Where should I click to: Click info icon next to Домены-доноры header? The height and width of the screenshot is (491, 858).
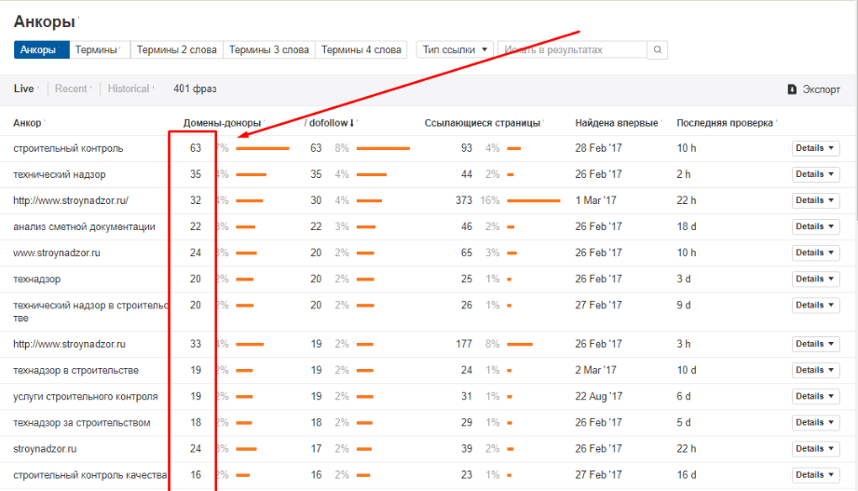click(x=265, y=122)
